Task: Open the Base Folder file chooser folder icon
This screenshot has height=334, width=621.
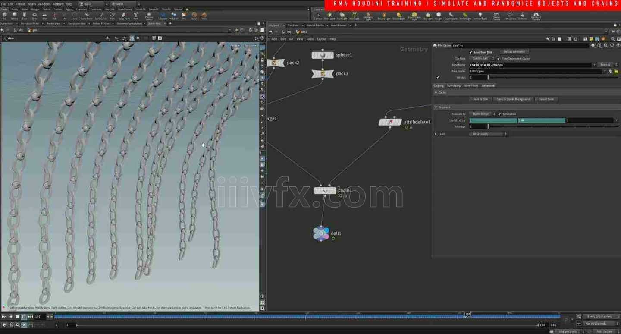Action: click(x=616, y=72)
